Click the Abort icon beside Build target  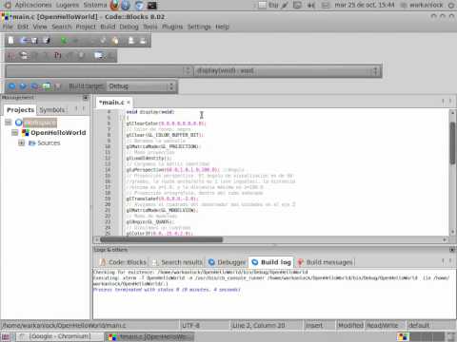[x=58, y=86]
